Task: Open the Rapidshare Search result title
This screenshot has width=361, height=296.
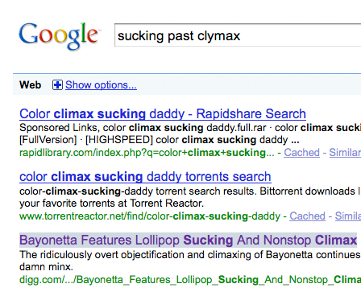Action: (x=163, y=113)
